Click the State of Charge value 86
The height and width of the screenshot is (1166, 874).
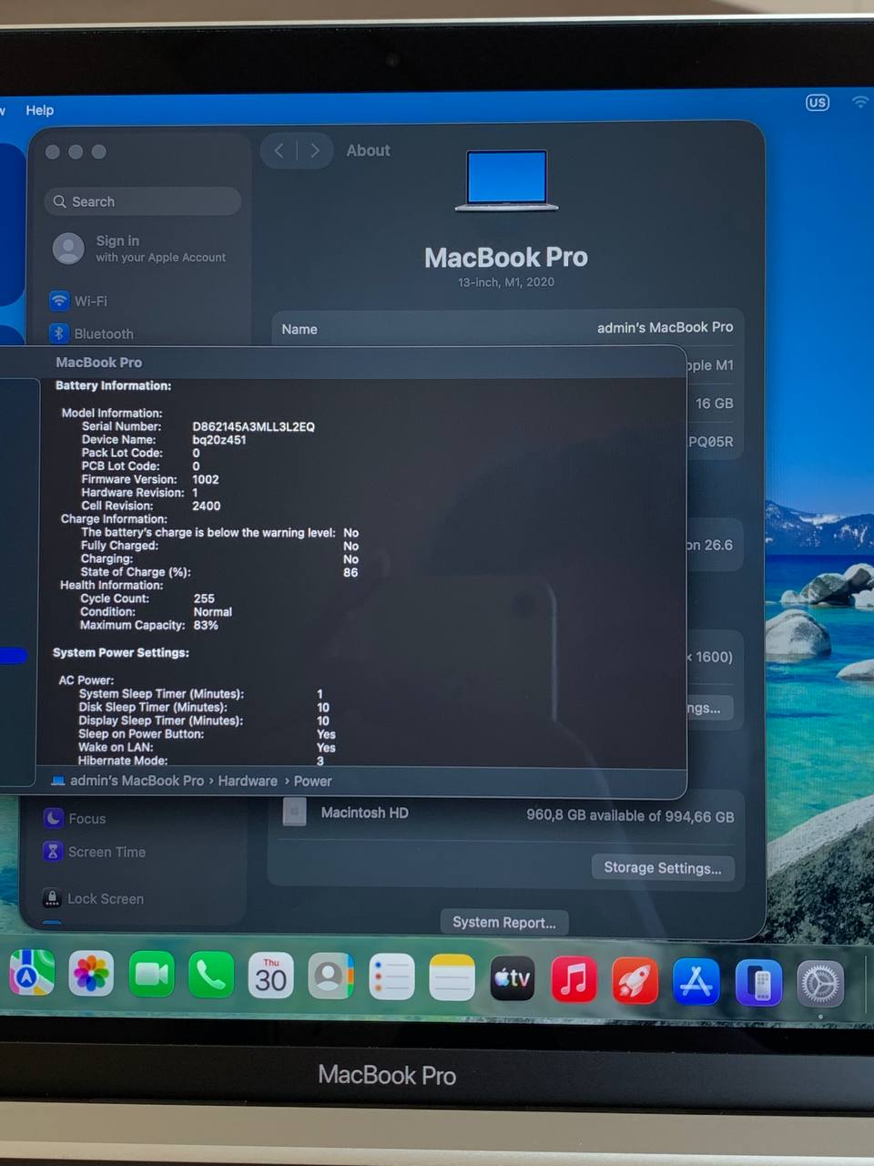pos(351,572)
